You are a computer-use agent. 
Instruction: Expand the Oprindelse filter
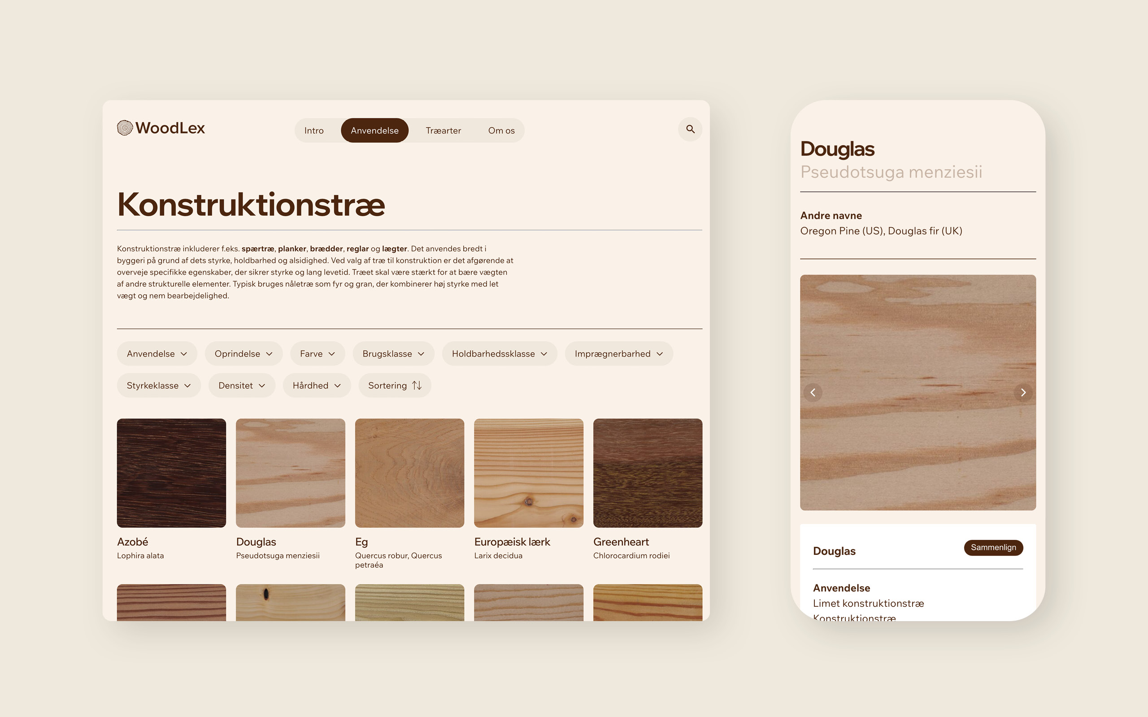(x=244, y=354)
